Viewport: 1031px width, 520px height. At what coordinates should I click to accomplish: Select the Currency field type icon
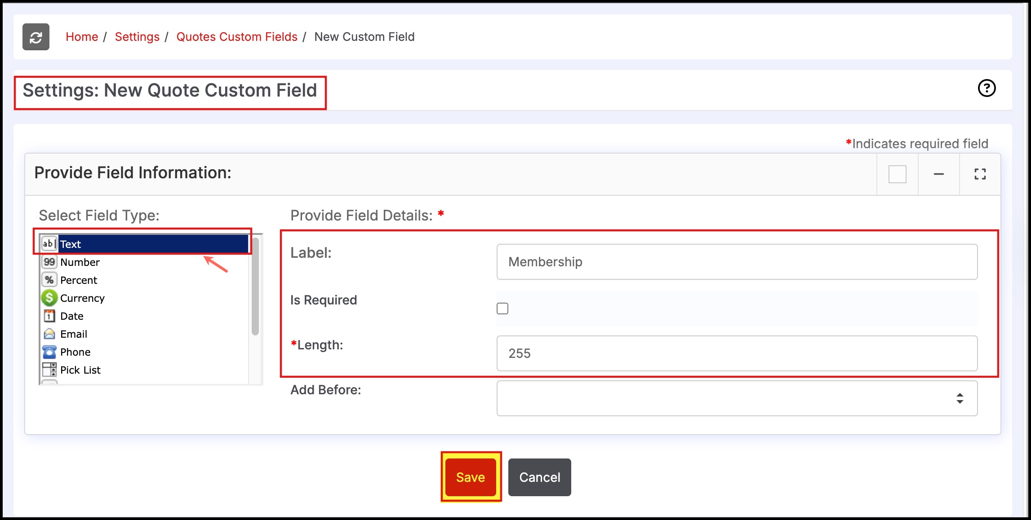49,298
